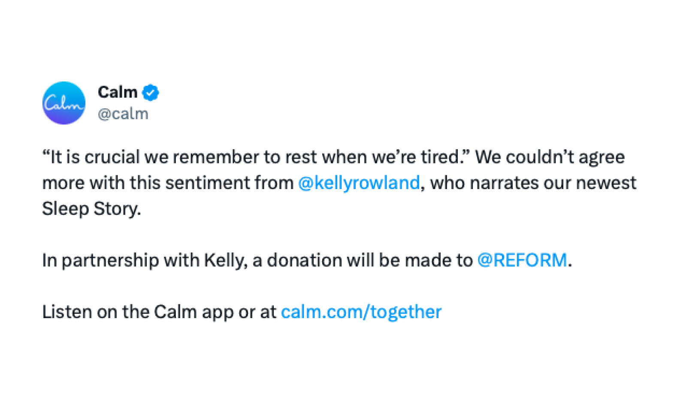The image size is (695, 412).
Task: Click the phrase "who narrates our newest"
Action: 533,183
